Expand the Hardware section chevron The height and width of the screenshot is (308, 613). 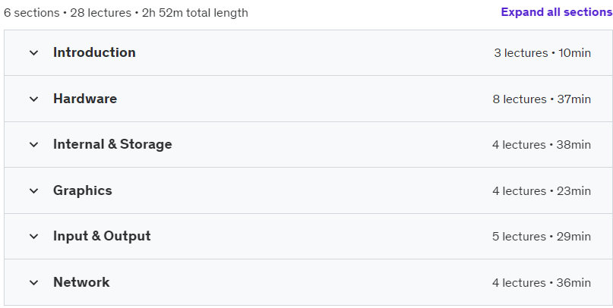[x=34, y=99]
